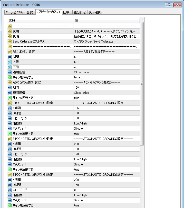Click string icon beside STOCHASTIC GROWING2設定
This screenshot has height=208, width=184.
pos(9,139)
